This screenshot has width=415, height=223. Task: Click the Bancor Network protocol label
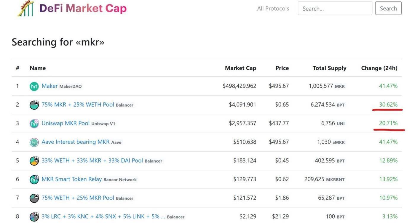click(x=120, y=180)
